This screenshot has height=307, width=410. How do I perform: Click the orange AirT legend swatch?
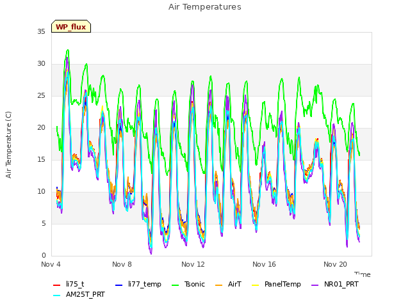click(x=219, y=285)
